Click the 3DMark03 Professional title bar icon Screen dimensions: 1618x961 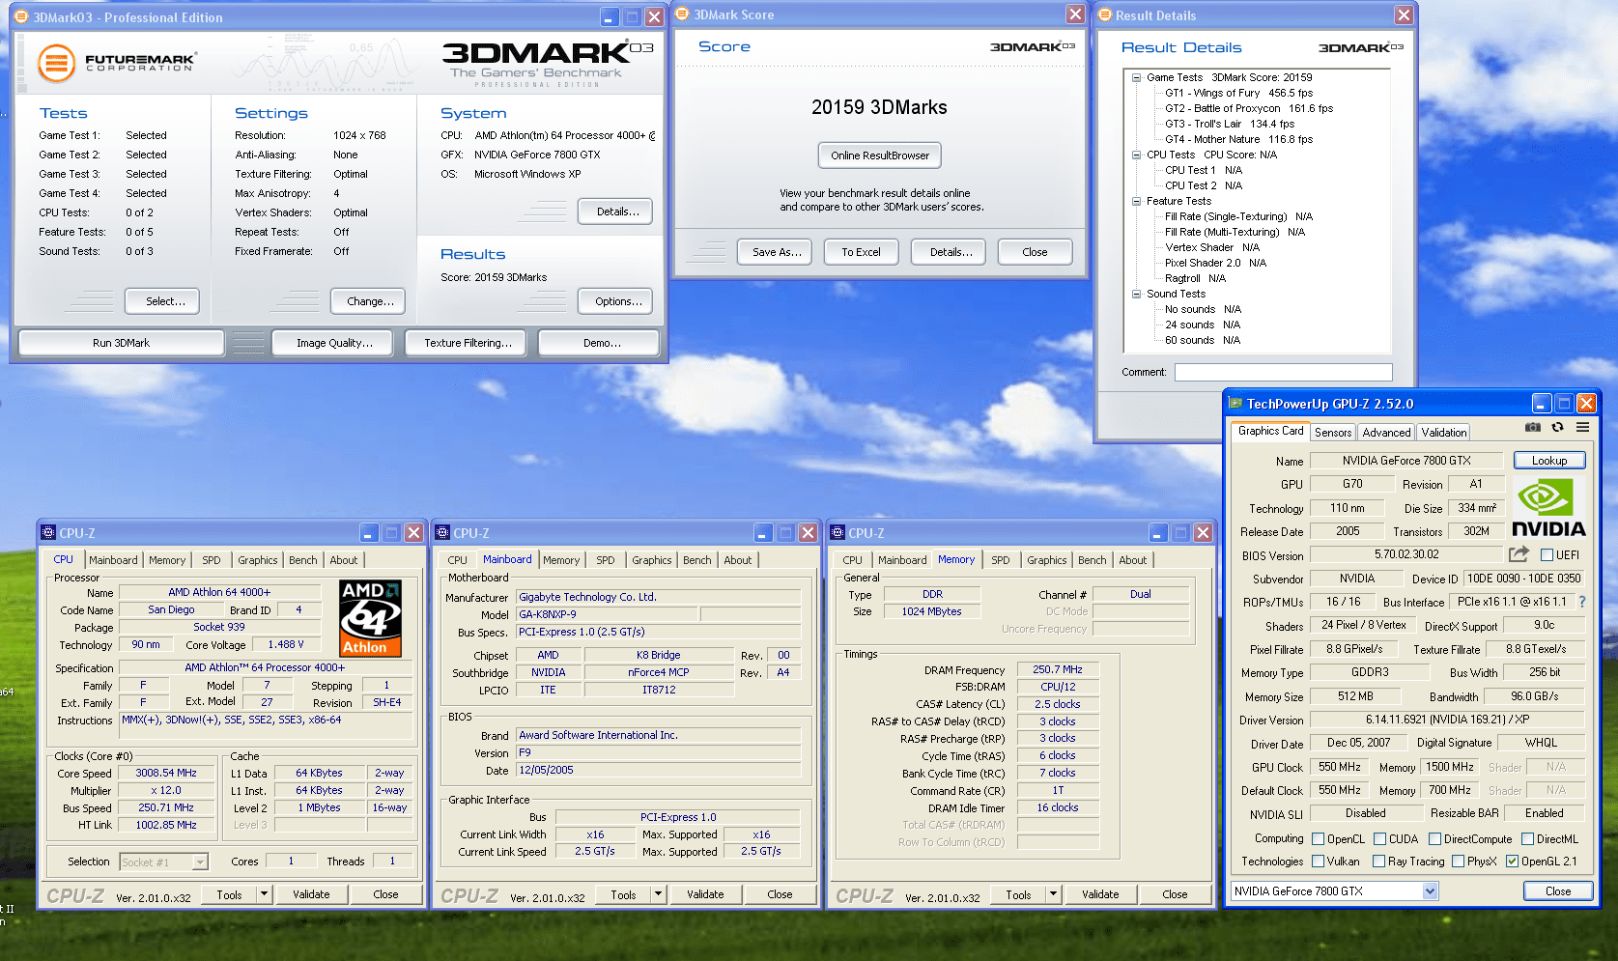coord(21,16)
